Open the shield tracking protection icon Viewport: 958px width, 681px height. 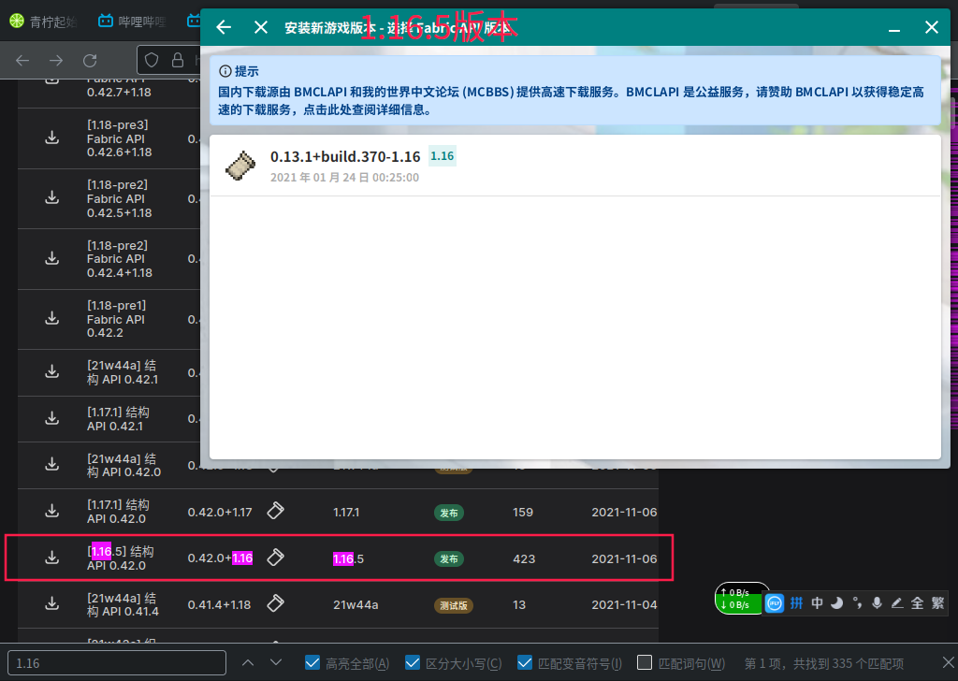tap(152, 61)
